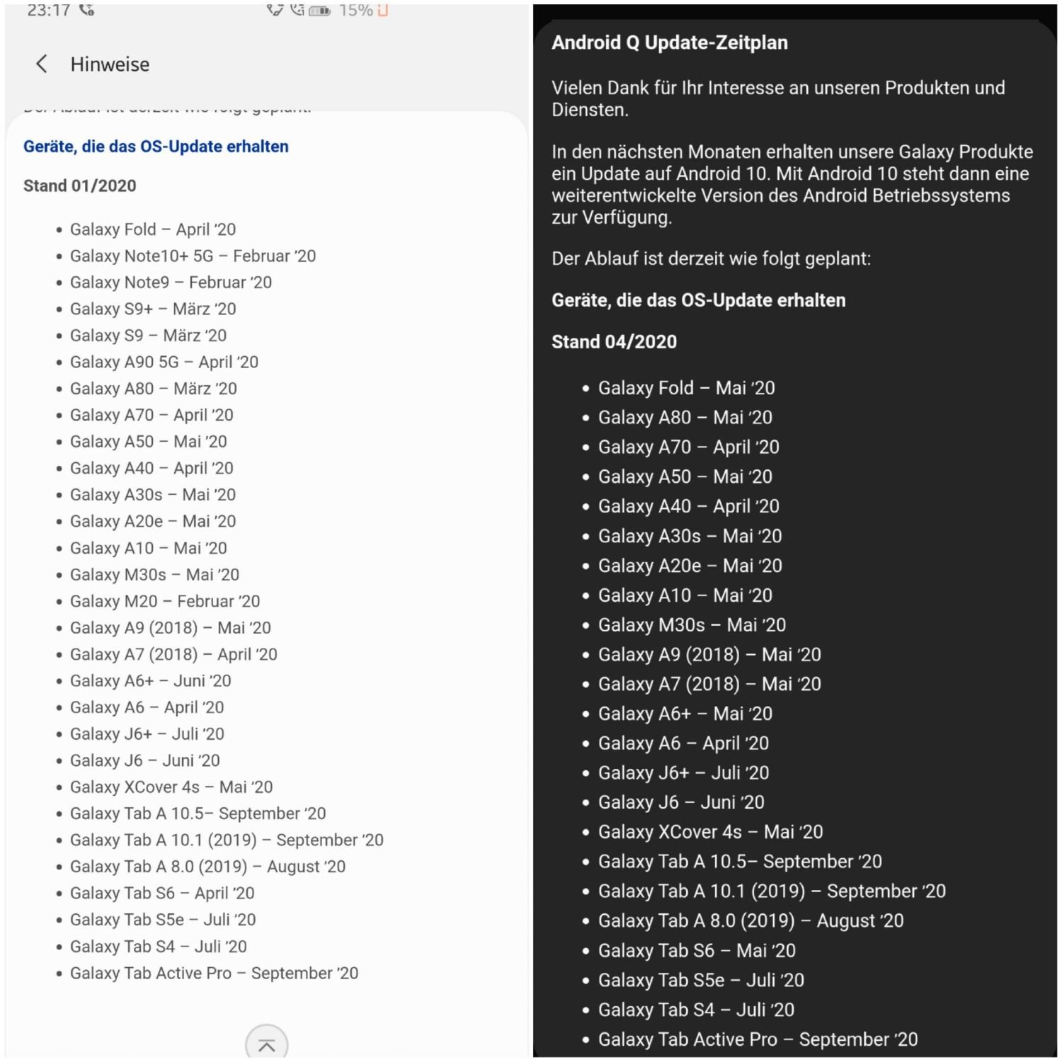Tap the Wi-Fi calling icon left of battery
Image resolution: width=1062 pixels, height=1062 pixels.
pyautogui.click(x=297, y=9)
